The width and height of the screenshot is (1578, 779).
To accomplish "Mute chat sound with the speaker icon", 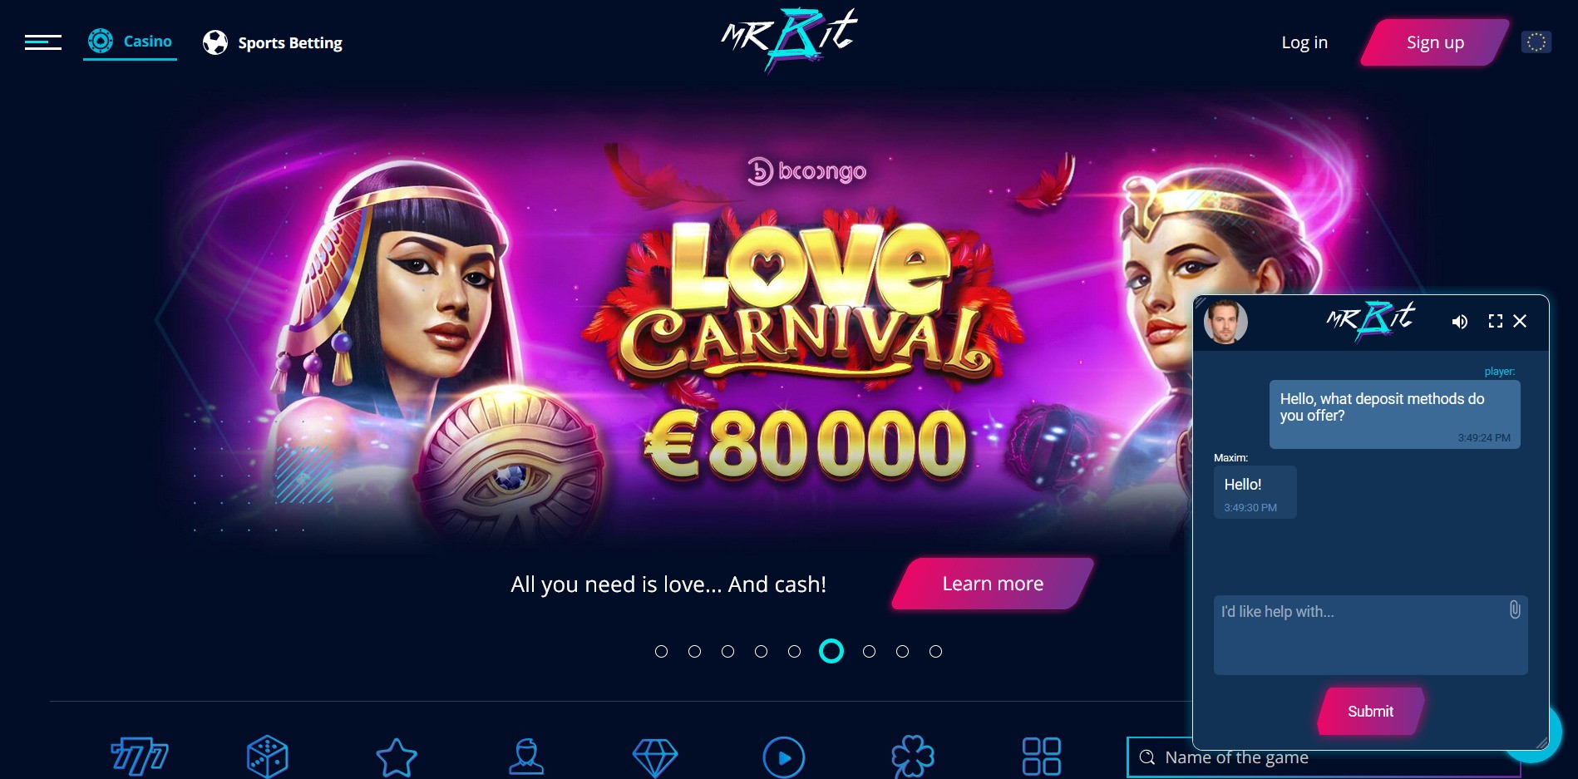I will (1460, 322).
